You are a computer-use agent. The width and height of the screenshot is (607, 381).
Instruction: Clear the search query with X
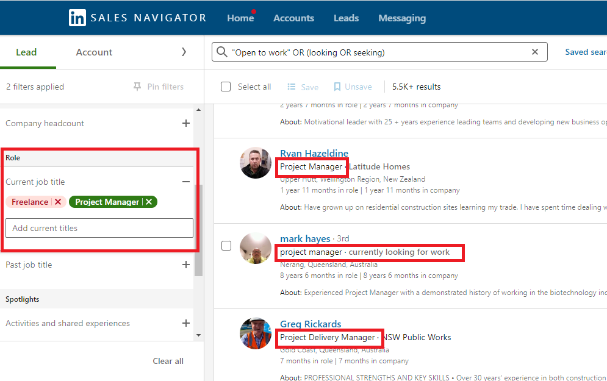click(535, 52)
